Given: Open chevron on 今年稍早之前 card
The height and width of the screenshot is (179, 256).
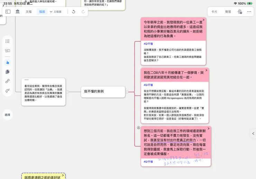Looking at the screenshot, I should coord(204,20).
